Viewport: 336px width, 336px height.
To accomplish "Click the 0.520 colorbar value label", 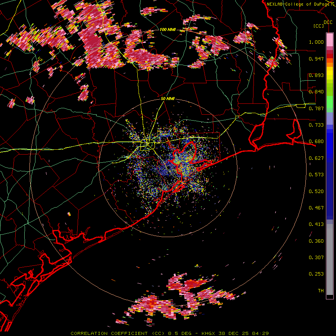I will tap(316, 192).
